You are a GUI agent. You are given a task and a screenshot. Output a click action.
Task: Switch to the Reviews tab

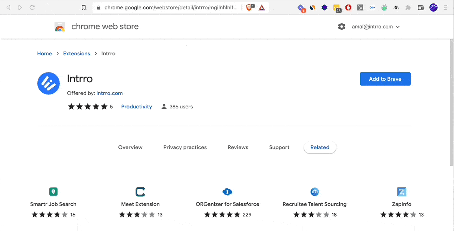(x=238, y=147)
